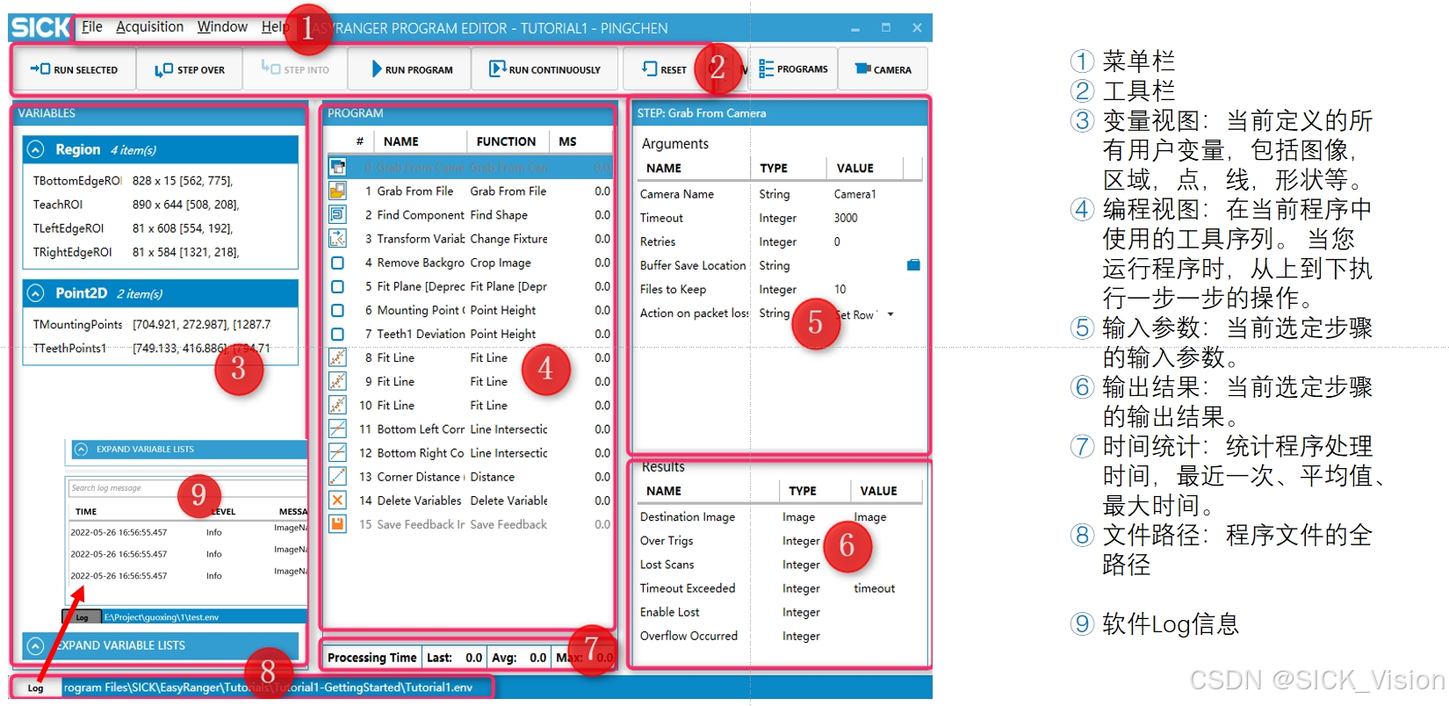
Task: Collapse the Region variable group chevron
Action: tap(35, 150)
